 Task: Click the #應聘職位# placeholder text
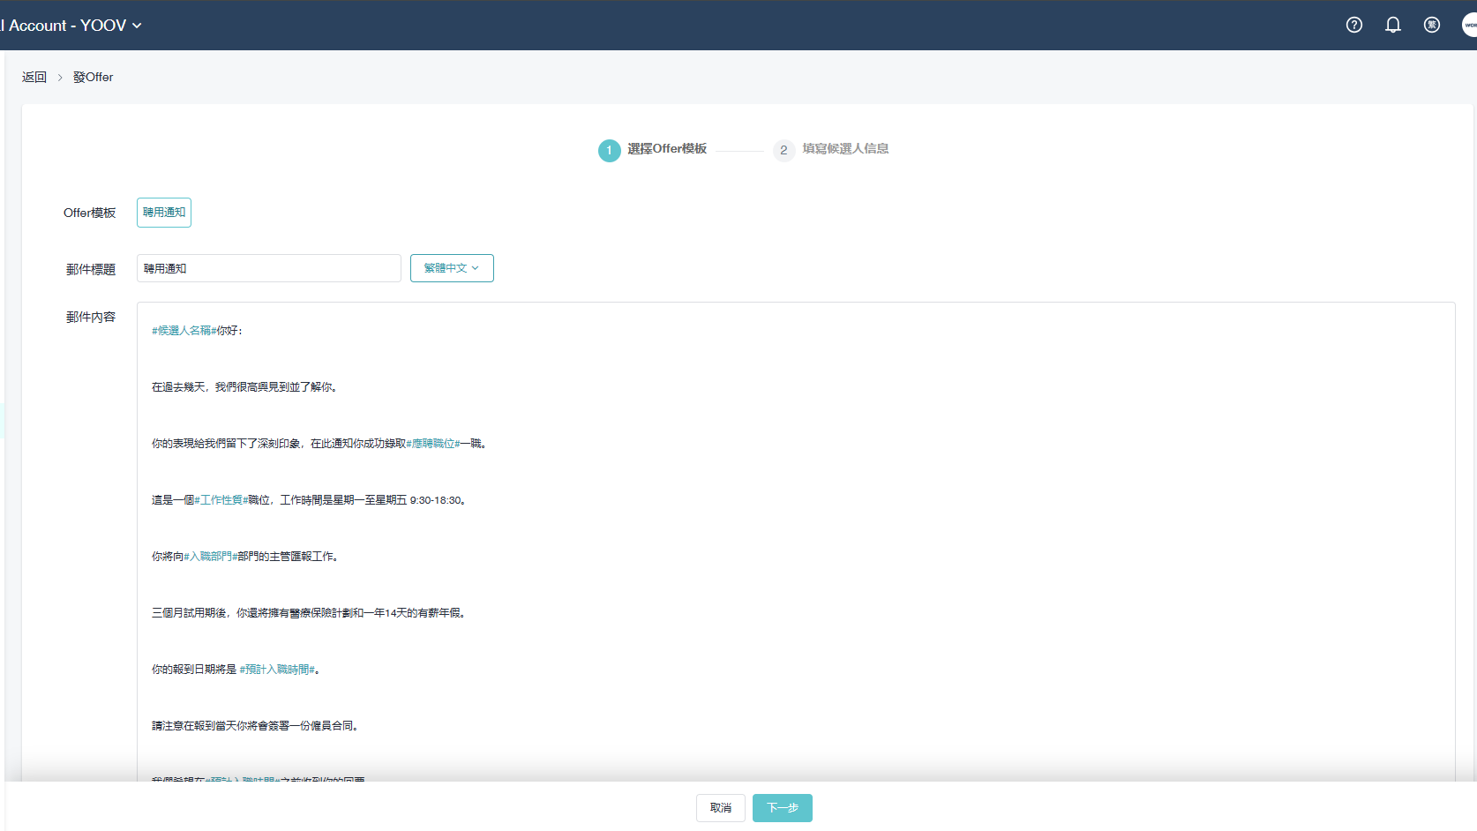(x=432, y=444)
